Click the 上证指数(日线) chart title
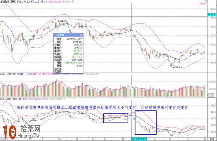 pyautogui.click(x=8, y=2)
